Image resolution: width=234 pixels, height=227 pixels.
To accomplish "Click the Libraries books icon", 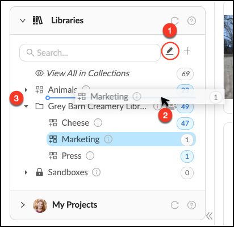I will tap(37, 20).
